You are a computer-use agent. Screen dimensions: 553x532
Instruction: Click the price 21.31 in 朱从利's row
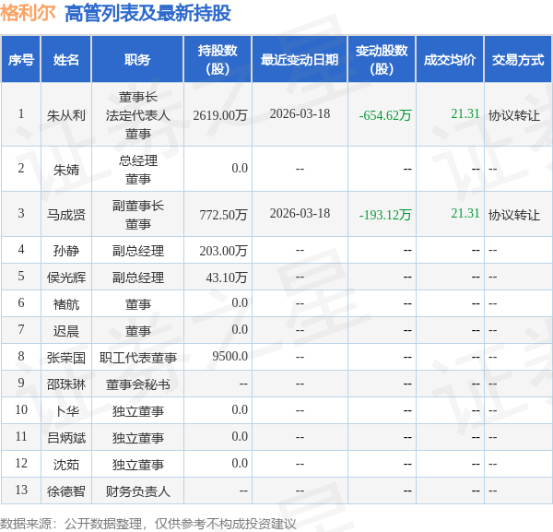pyautogui.click(x=465, y=113)
